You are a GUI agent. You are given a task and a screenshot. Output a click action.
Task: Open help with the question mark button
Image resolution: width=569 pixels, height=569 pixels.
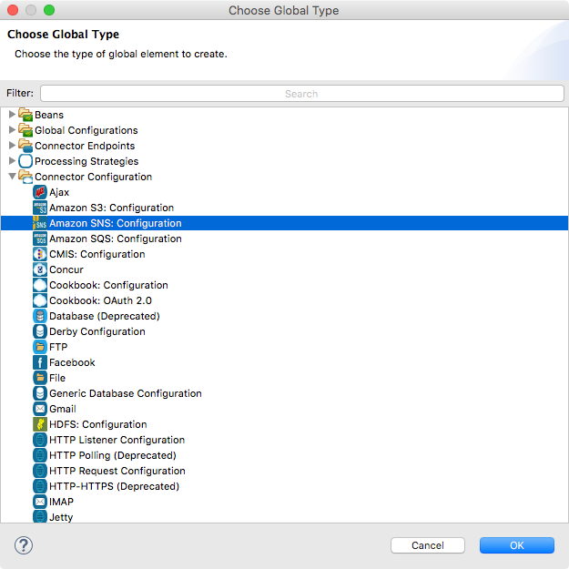point(24,545)
